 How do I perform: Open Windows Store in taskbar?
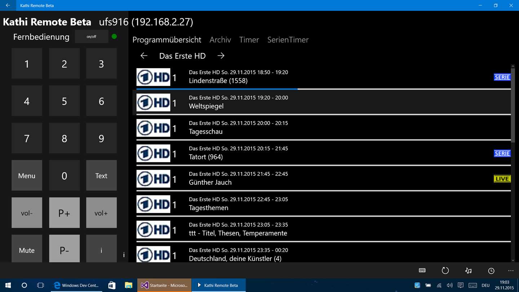pos(112,285)
